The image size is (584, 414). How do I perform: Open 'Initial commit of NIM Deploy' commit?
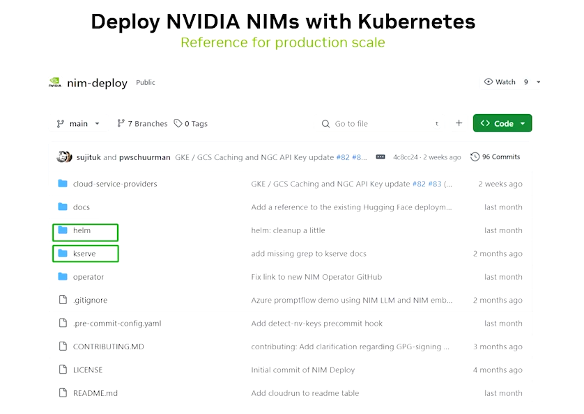[x=302, y=369]
